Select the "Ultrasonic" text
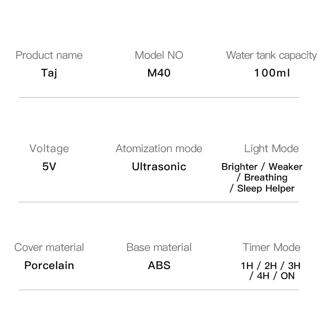Image resolution: width=323 pixels, height=323 pixels. (159, 167)
